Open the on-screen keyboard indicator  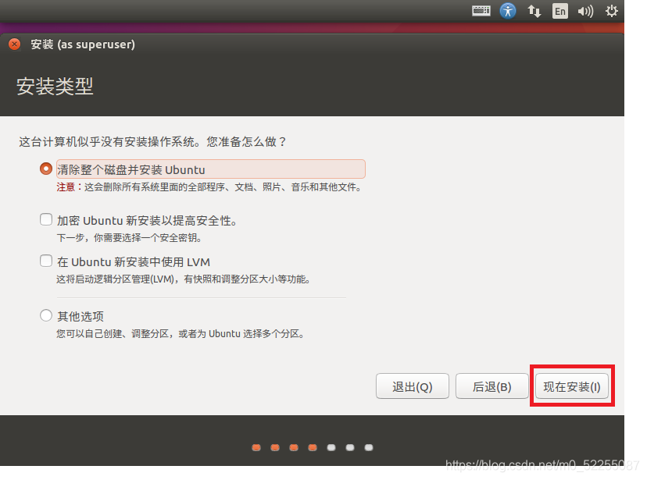481,11
